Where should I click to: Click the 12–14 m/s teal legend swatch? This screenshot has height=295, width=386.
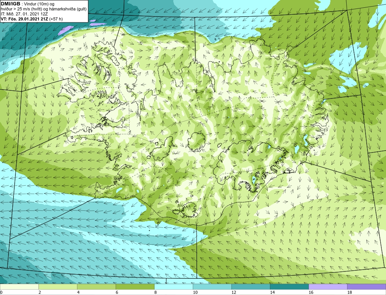pyautogui.click(x=251, y=287)
